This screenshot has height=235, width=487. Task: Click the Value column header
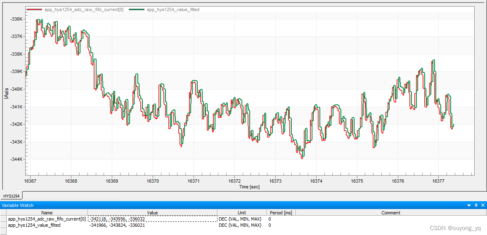click(152, 213)
